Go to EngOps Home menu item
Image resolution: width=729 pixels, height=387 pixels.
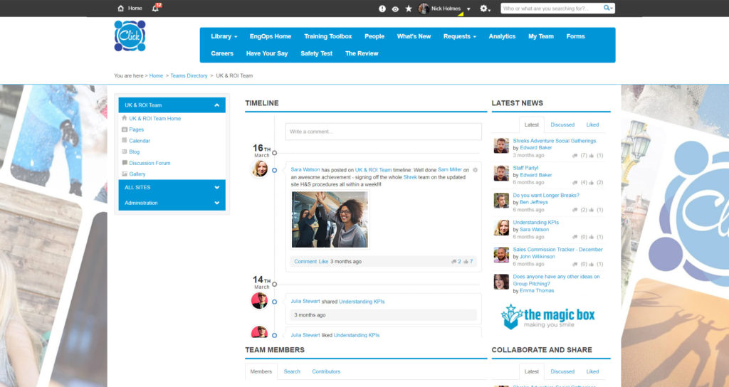(270, 36)
